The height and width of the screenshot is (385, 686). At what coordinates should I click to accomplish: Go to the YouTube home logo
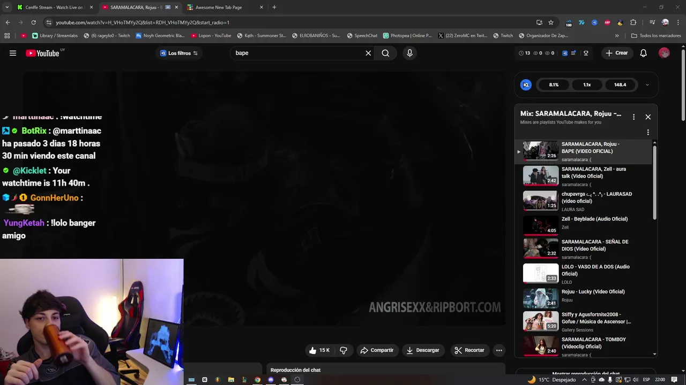click(42, 53)
